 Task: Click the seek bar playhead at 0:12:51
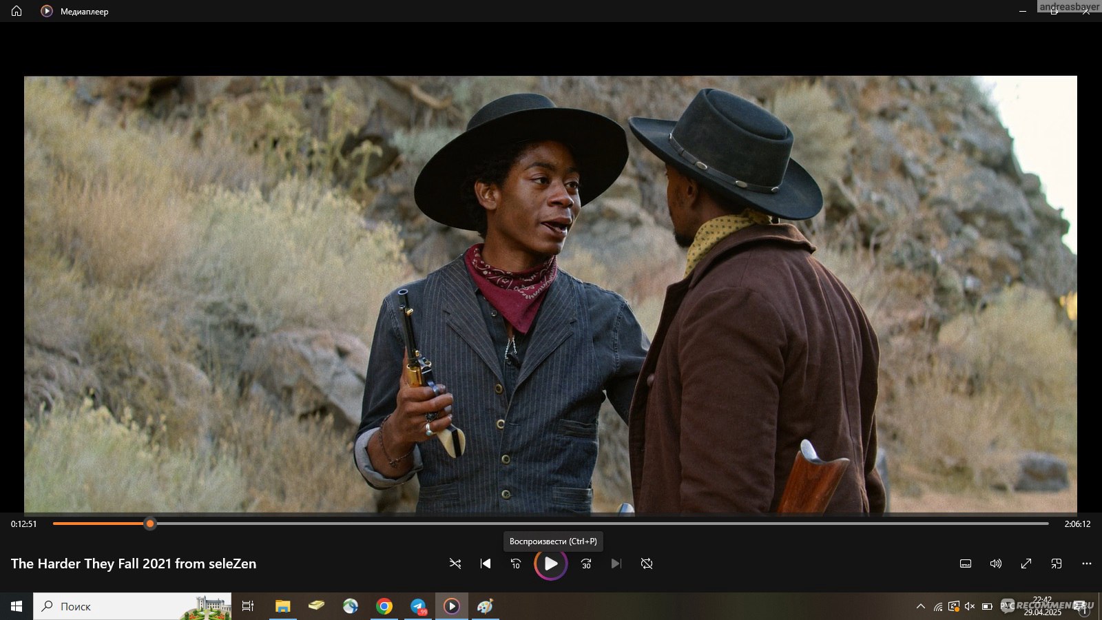point(150,524)
